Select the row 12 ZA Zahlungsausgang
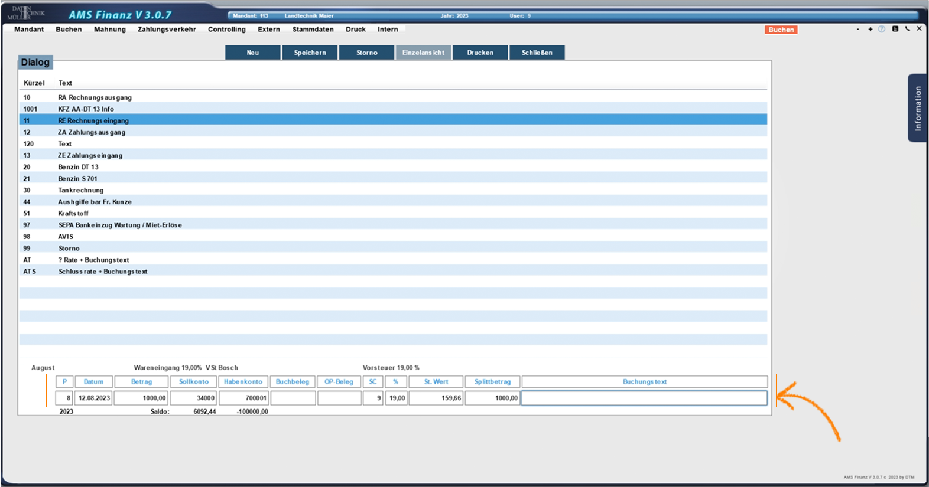 tap(92, 132)
